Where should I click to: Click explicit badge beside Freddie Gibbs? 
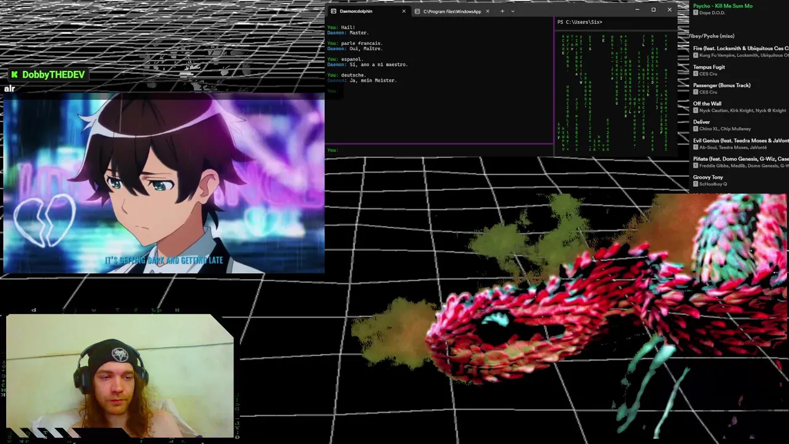pyautogui.click(x=695, y=166)
